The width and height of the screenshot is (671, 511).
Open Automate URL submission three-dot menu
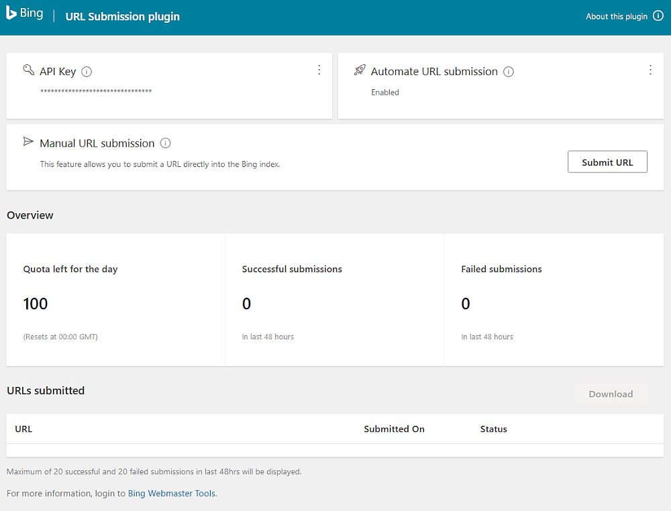pos(650,70)
